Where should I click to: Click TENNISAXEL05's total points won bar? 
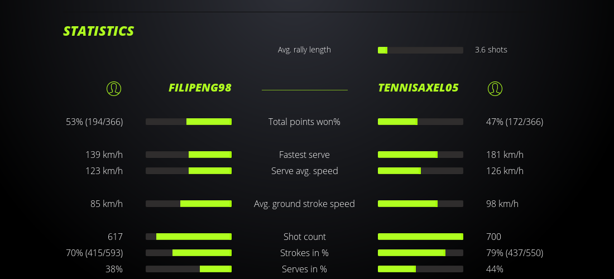(x=420, y=122)
